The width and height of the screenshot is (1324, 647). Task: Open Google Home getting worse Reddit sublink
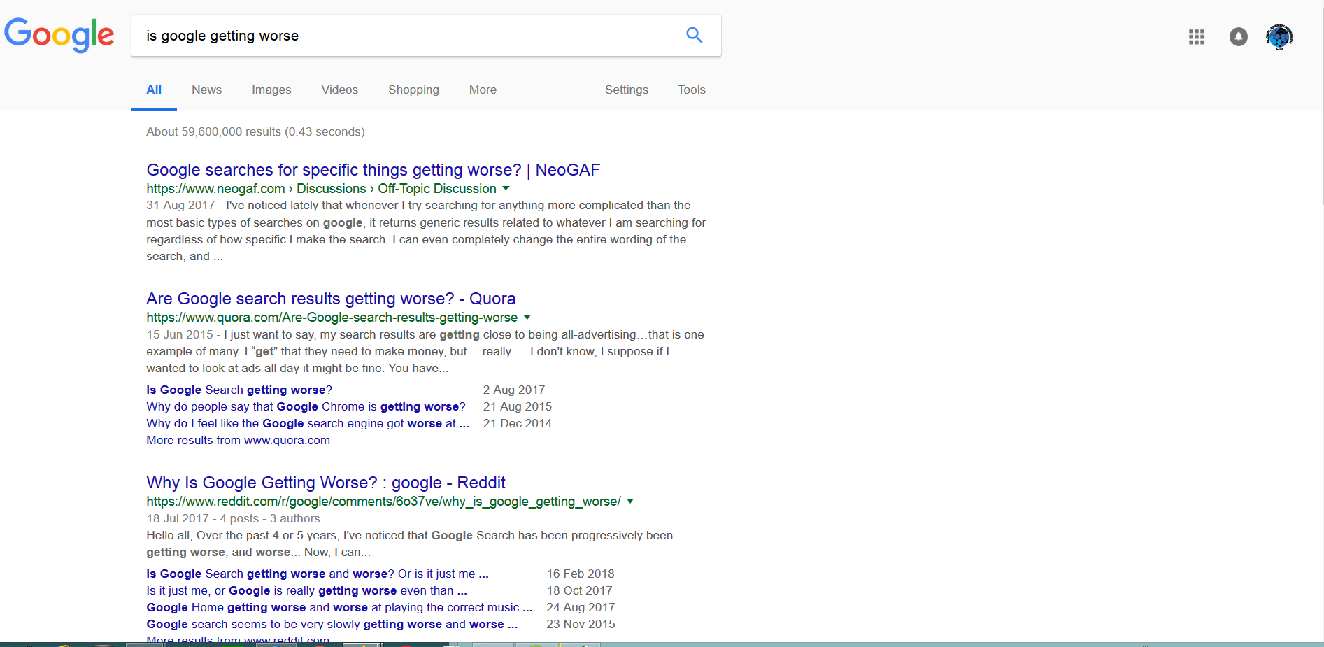click(x=339, y=607)
